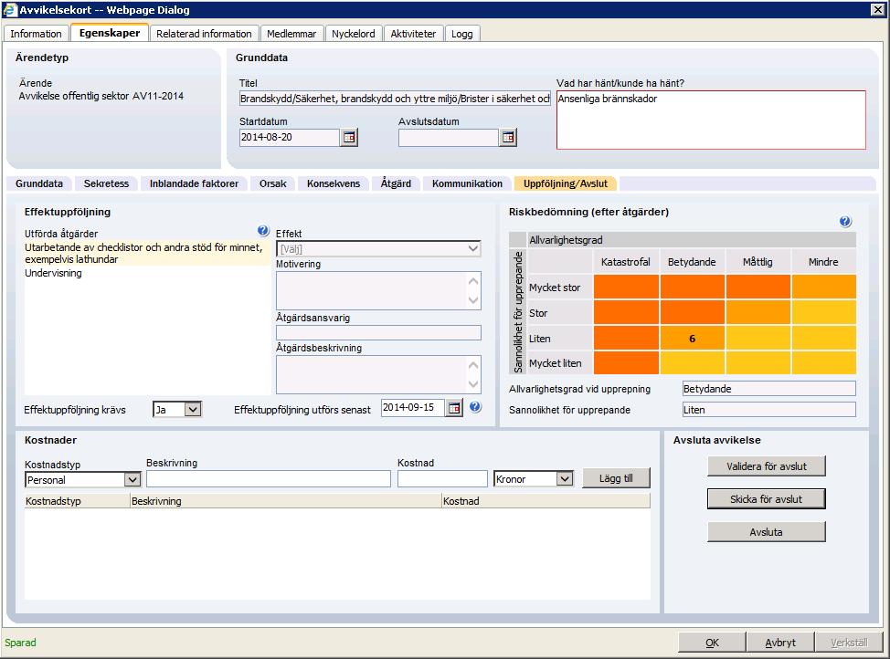
Task: Click Beskrivning column header in table
Action: [285, 501]
